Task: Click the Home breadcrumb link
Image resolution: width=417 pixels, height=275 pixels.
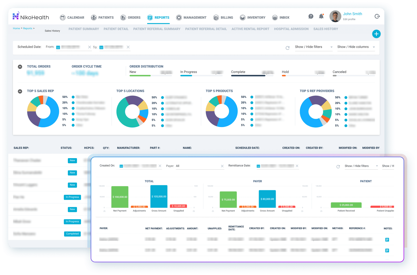Action: point(16,28)
